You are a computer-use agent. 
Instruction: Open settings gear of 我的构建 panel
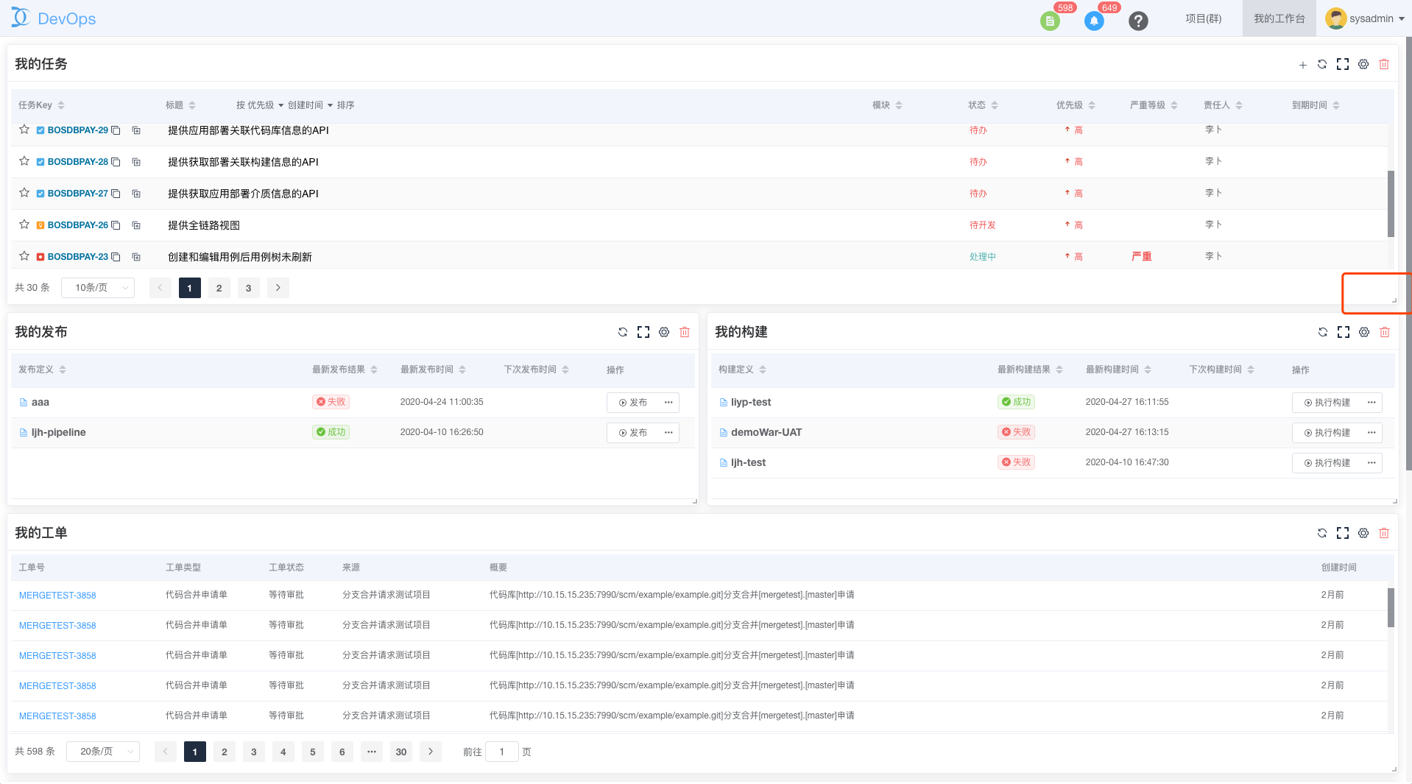pyautogui.click(x=1364, y=332)
